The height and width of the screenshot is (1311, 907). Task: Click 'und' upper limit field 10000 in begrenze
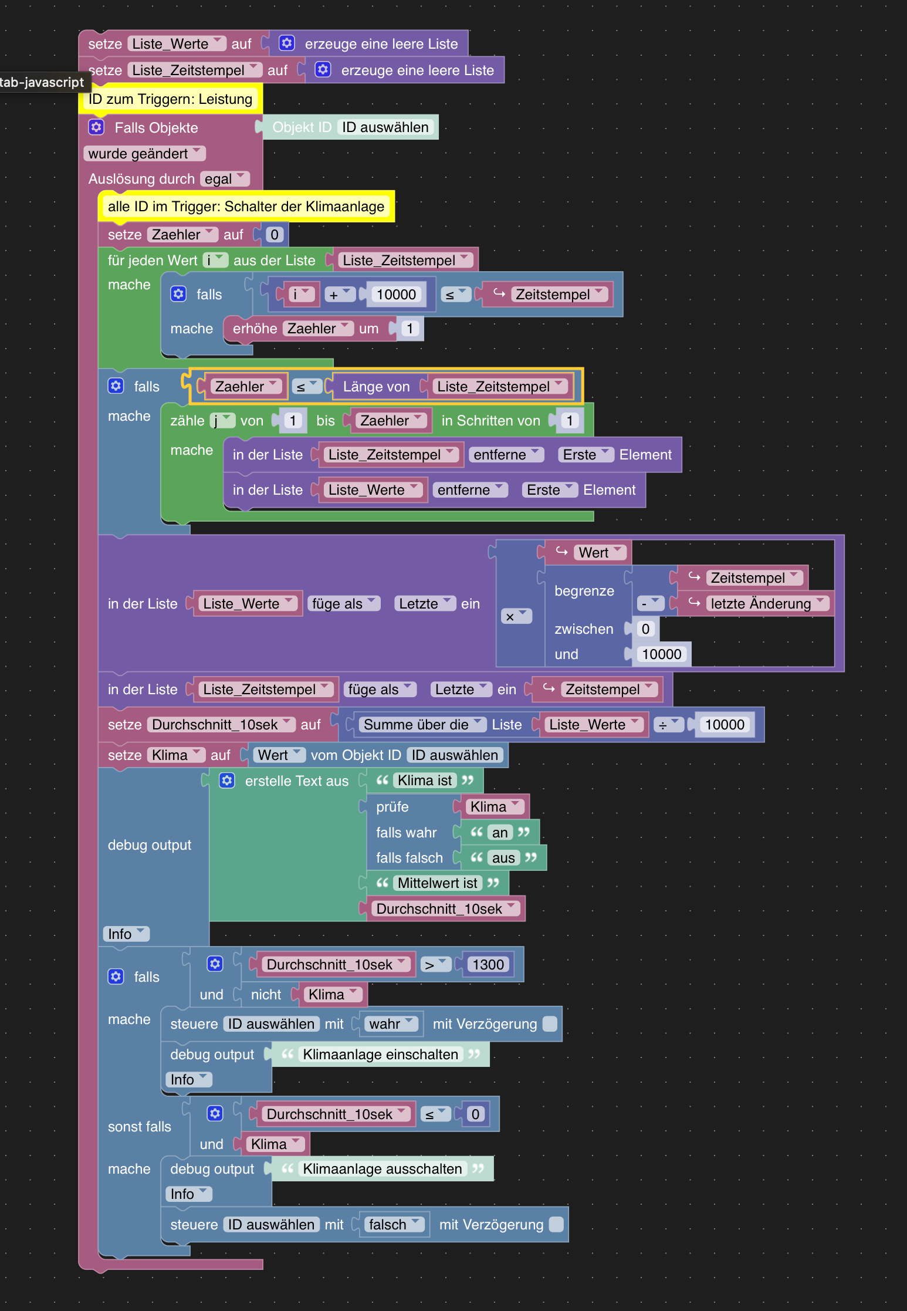coord(662,654)
